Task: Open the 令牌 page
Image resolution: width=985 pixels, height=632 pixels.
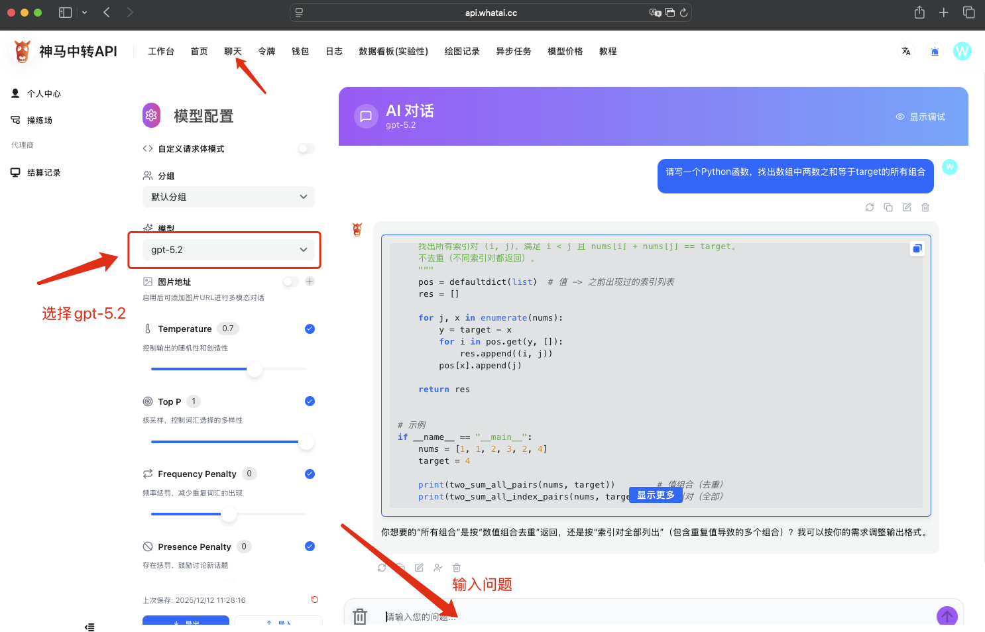Action: [x=266, y=51]
